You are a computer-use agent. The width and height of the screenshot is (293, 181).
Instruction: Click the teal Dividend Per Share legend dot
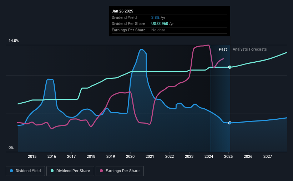[x=52, y=171]
